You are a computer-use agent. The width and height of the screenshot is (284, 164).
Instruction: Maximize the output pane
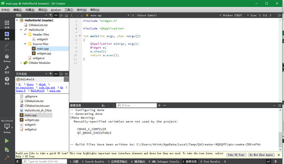tap(280, 105)
